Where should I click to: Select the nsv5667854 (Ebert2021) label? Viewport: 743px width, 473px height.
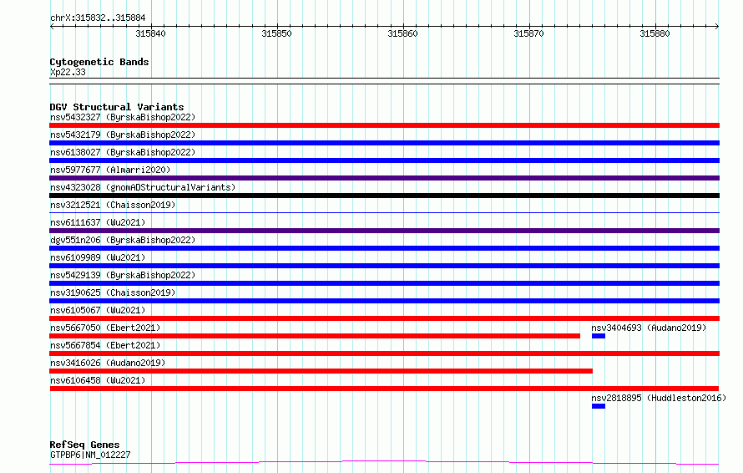[x=105, y=345]
